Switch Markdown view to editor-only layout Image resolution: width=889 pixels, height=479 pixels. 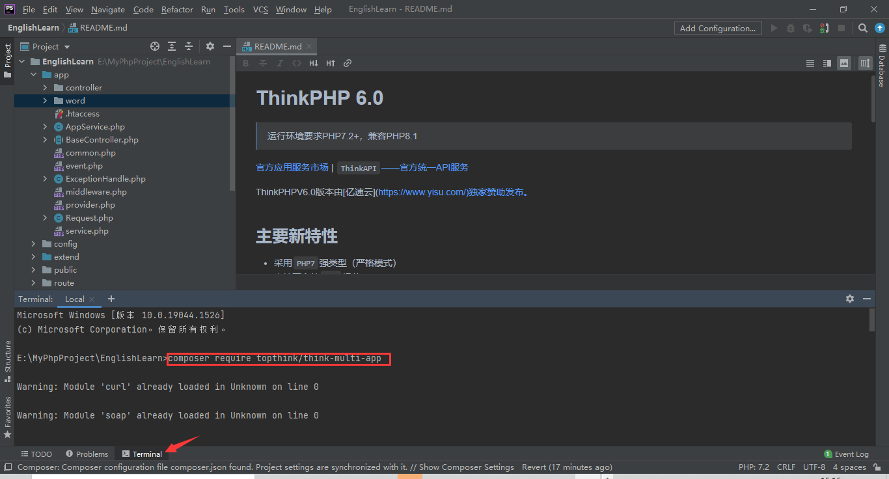[x=810, y=62]
